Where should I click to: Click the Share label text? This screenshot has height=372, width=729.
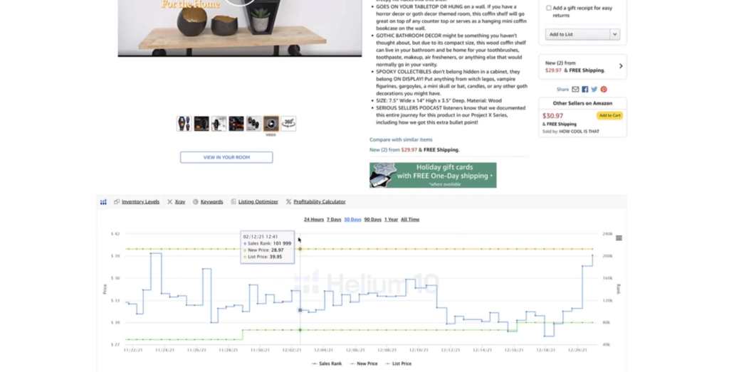pyautogui.click(x=562, y=89)
